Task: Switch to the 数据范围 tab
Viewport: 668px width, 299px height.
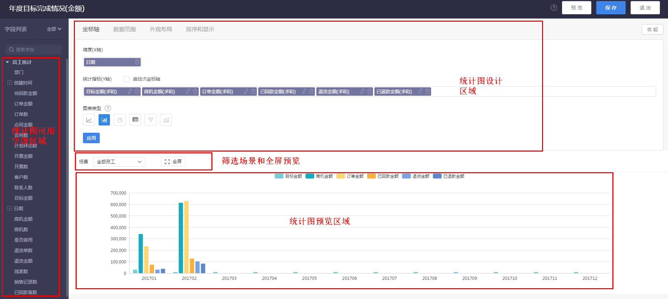Action: 124,29
